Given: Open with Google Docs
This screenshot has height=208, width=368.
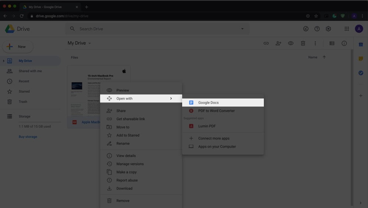Looking at the screenshot, I should click(223, 103).
